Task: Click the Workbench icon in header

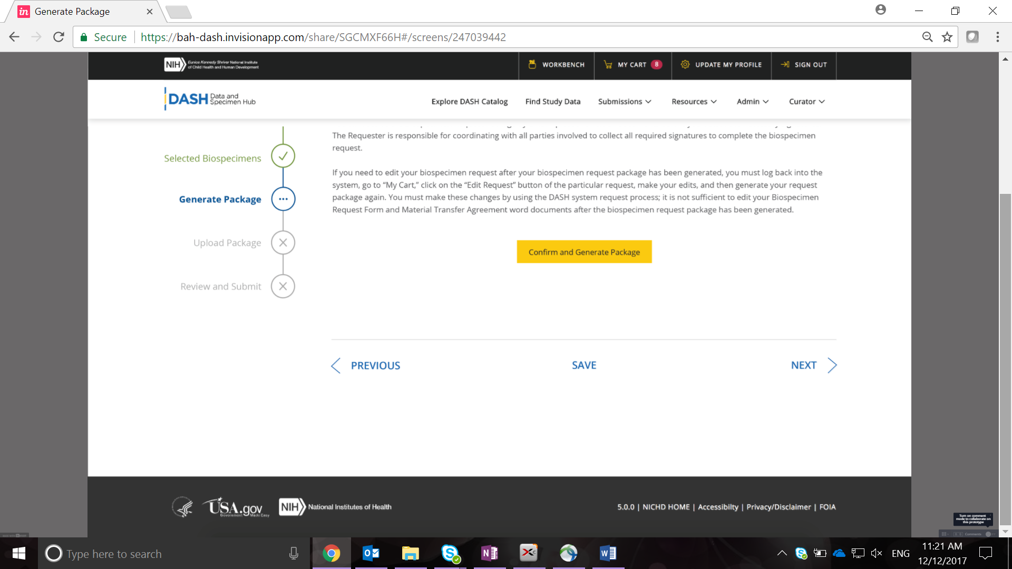Action: coord(532,64)
